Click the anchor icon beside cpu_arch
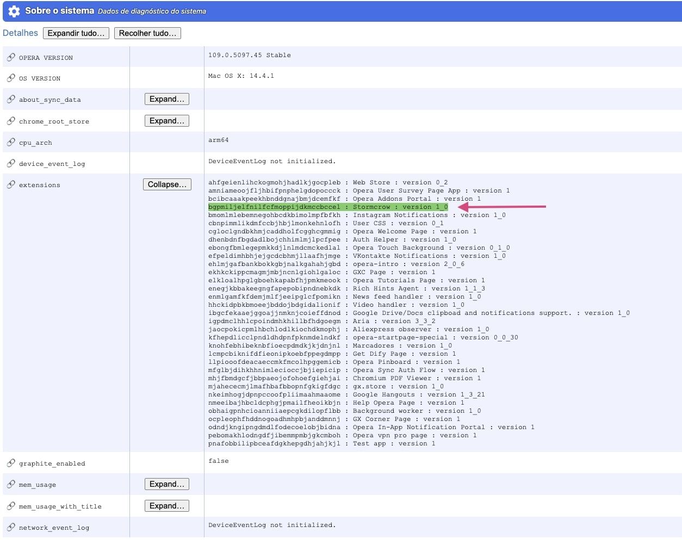The width and height of the screenshot is (682, 558). tap(10, 142)
